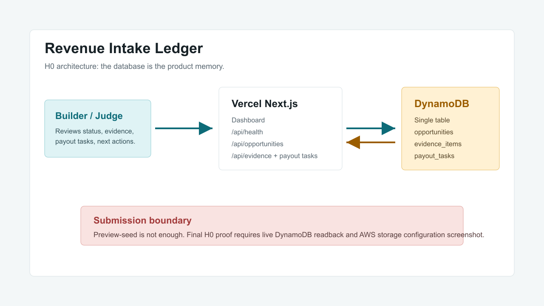Image resolution: width=544 pixels, height=306 pixels.
Task: Click the Submission boundary heading
Action: click(x=142, y=221)
